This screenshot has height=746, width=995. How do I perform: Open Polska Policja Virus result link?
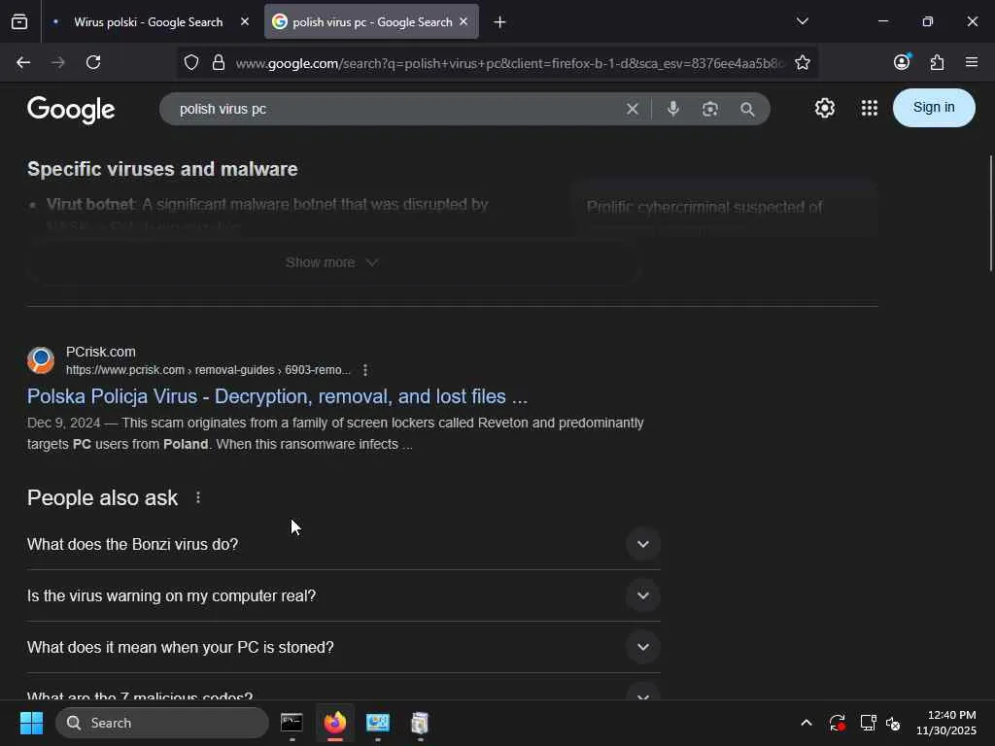click(x=277, y=396)
